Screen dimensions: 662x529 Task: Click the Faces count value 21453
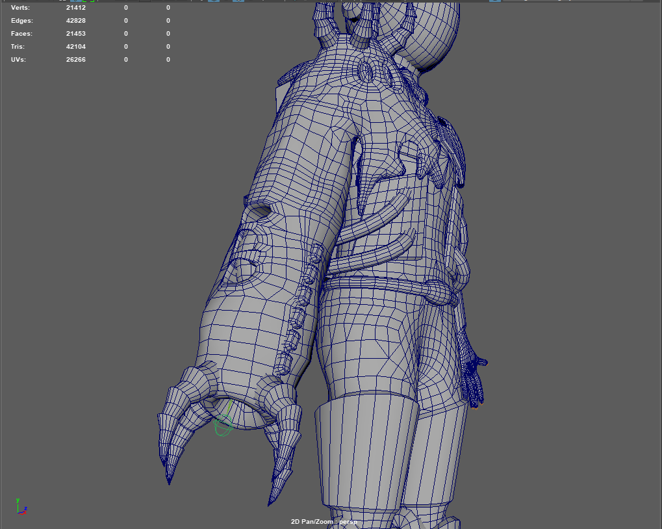[x=76, y=34]
